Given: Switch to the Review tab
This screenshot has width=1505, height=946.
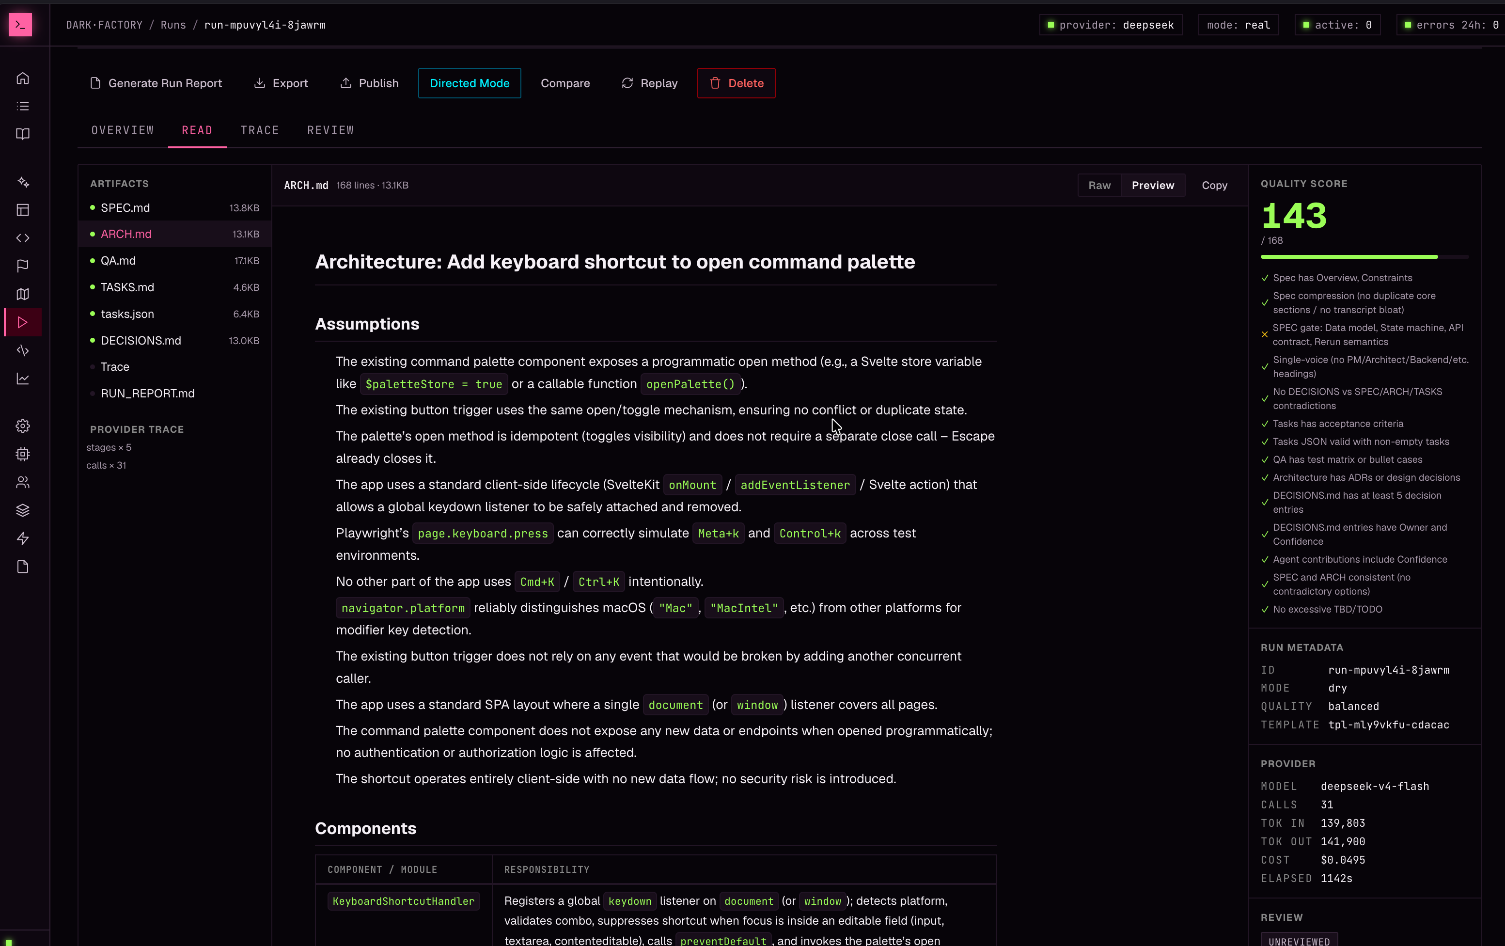Looking at the screenshot, I should [330, 130].
